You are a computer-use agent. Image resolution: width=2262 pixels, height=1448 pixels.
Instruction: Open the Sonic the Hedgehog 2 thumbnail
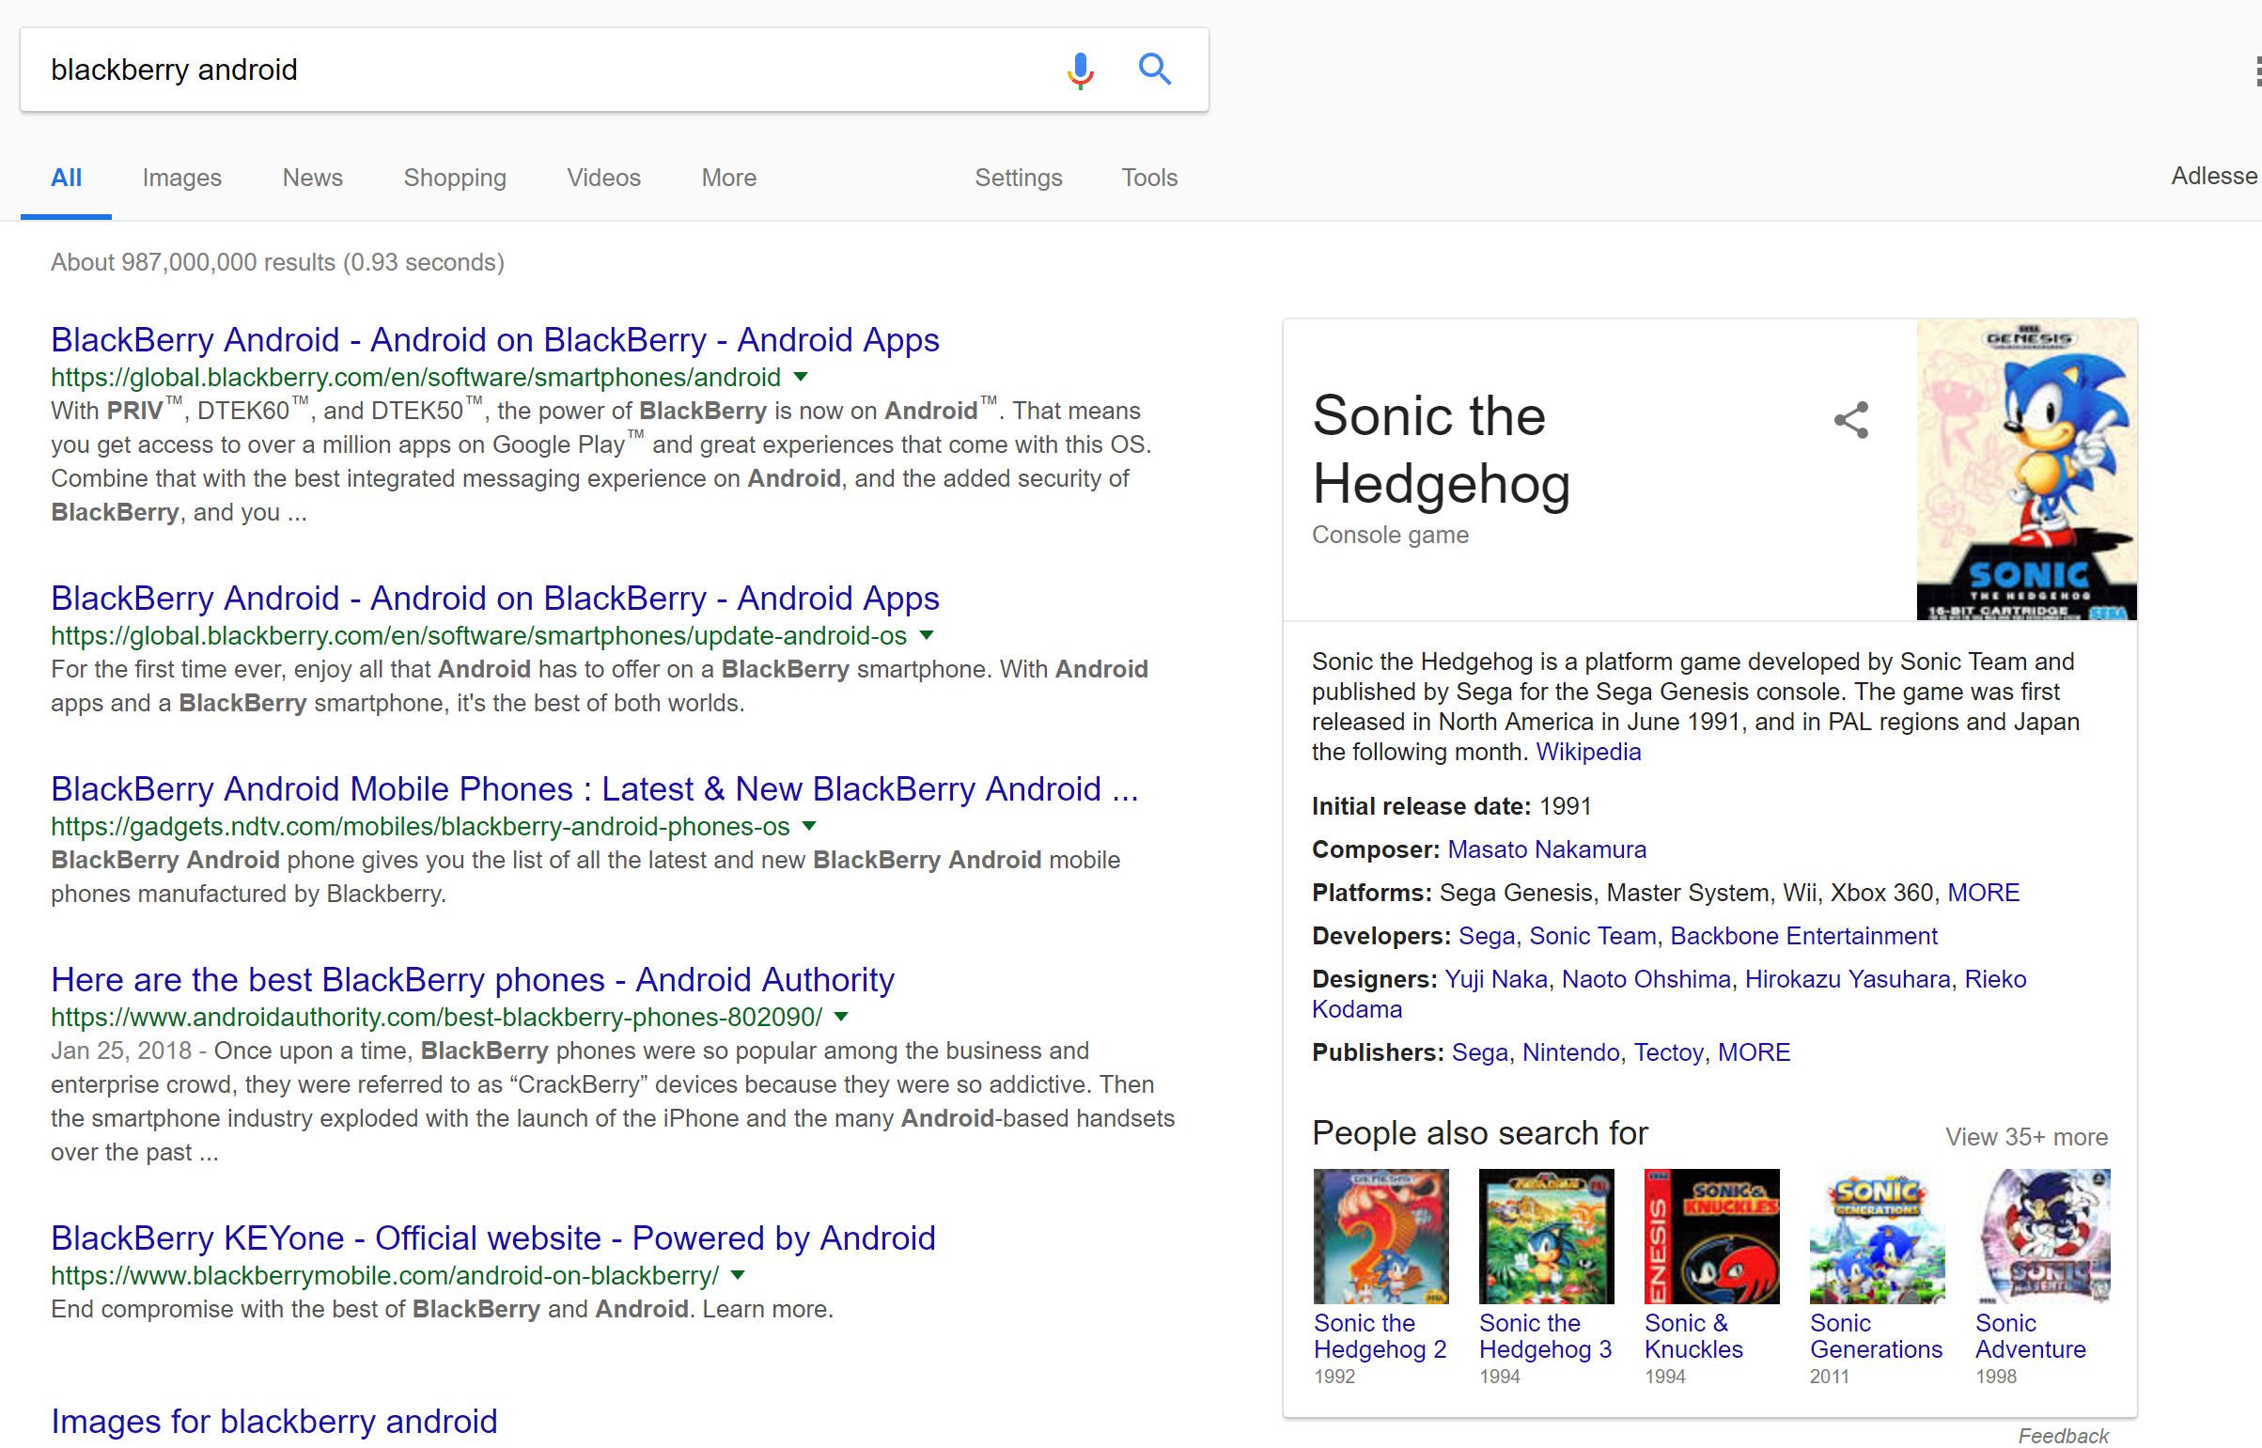click(x=1381, y=1237)
